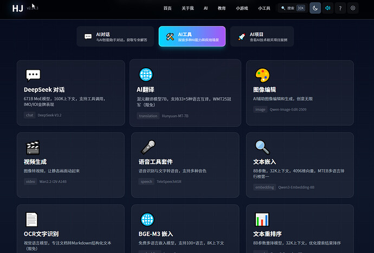Click the HJ logo in the header
The image size is (374, 253).
tap(17, 8)
